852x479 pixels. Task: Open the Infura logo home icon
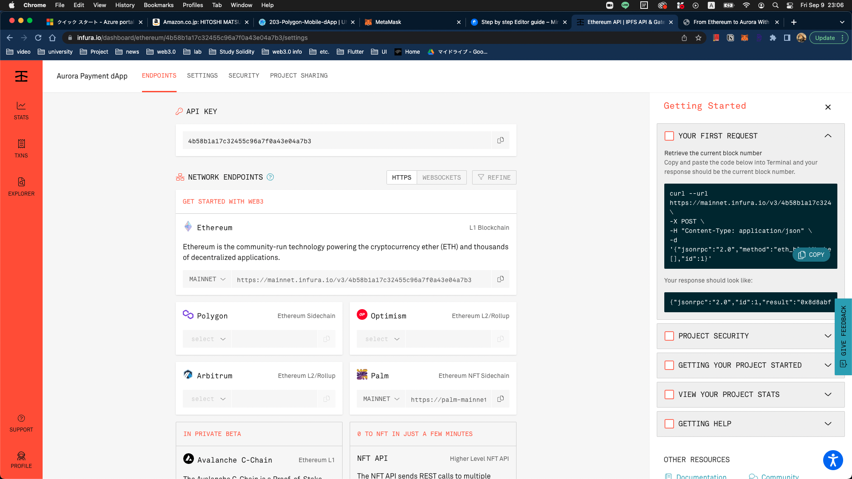[21, 76]
